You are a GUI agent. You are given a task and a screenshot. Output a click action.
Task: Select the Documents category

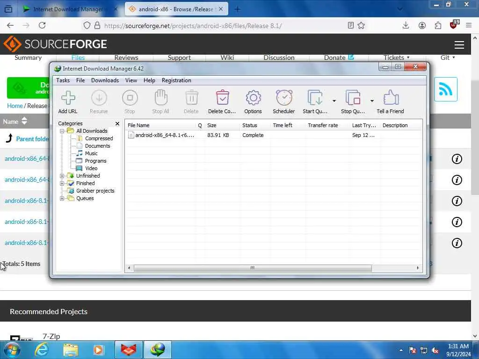97,146
